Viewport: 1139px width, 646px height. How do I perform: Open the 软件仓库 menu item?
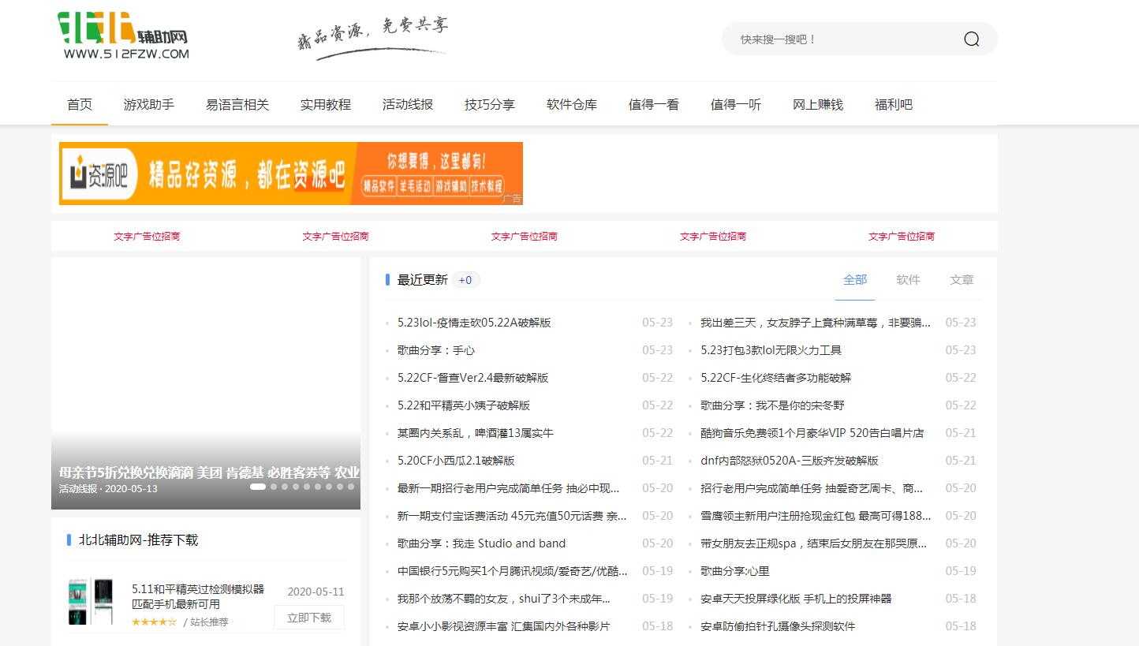572,104
